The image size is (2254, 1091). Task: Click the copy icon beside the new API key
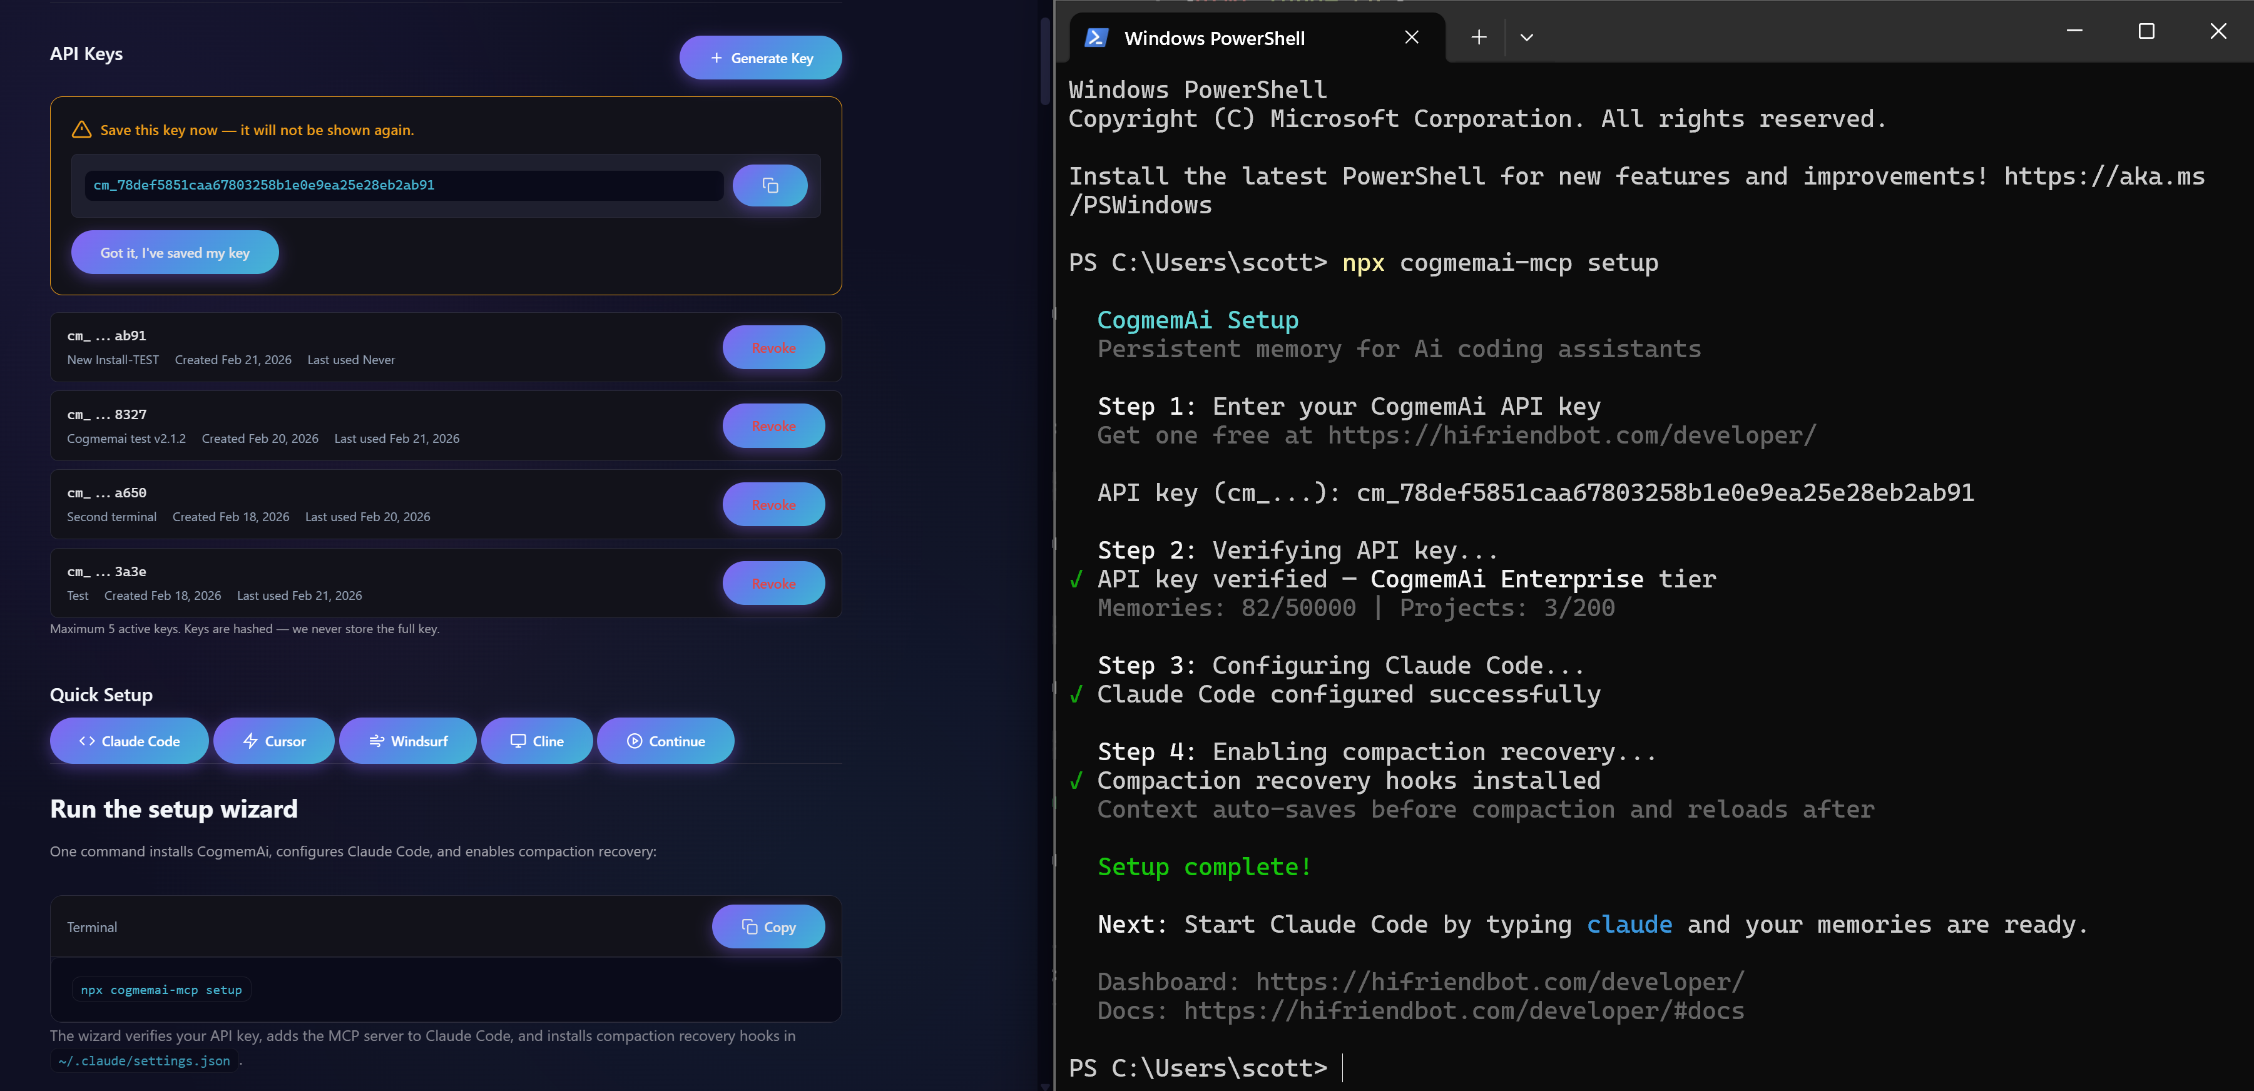tap(769, 185)
